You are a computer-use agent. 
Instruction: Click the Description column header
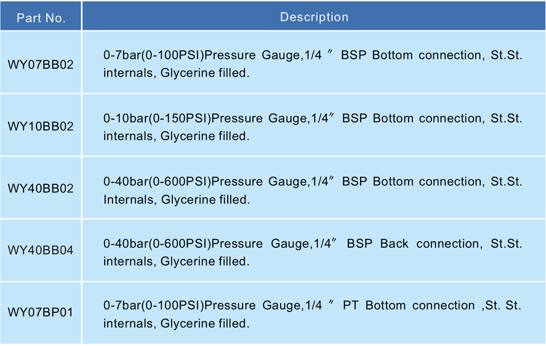(x=314, y=17)
